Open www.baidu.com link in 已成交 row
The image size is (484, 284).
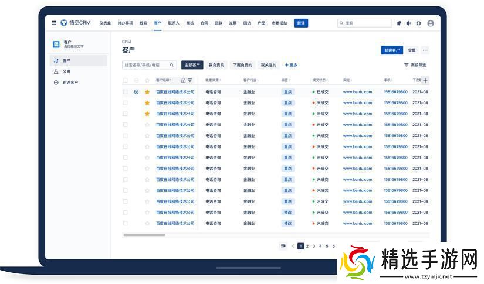coord(357,92)
